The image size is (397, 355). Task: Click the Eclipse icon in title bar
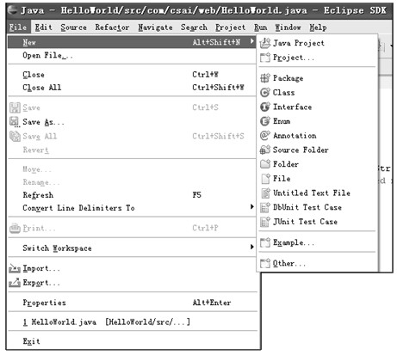(x=12, y=10)
